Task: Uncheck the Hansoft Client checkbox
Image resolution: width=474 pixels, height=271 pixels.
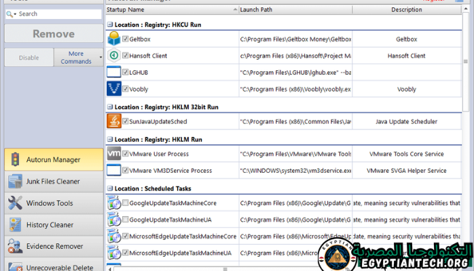Action: (x=126, y=55)
